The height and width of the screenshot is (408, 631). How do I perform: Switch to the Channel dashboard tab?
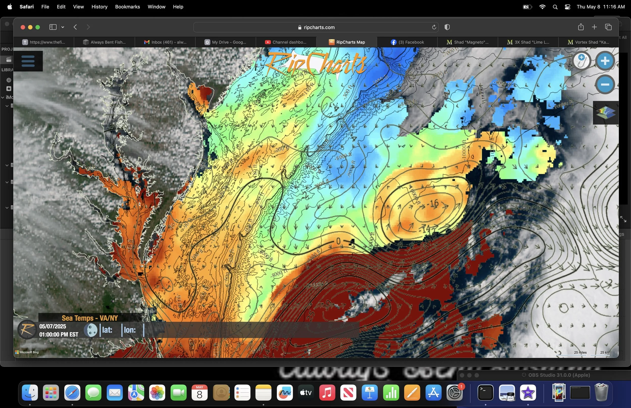(x=286, y=42)
